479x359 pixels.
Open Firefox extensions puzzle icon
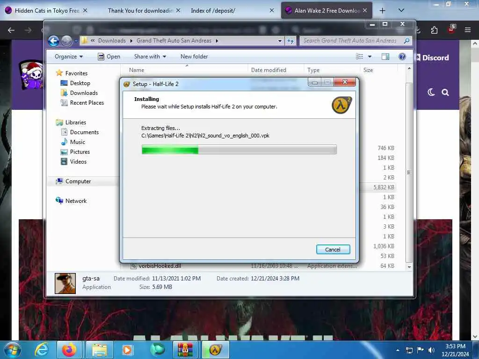pos(434,30)
